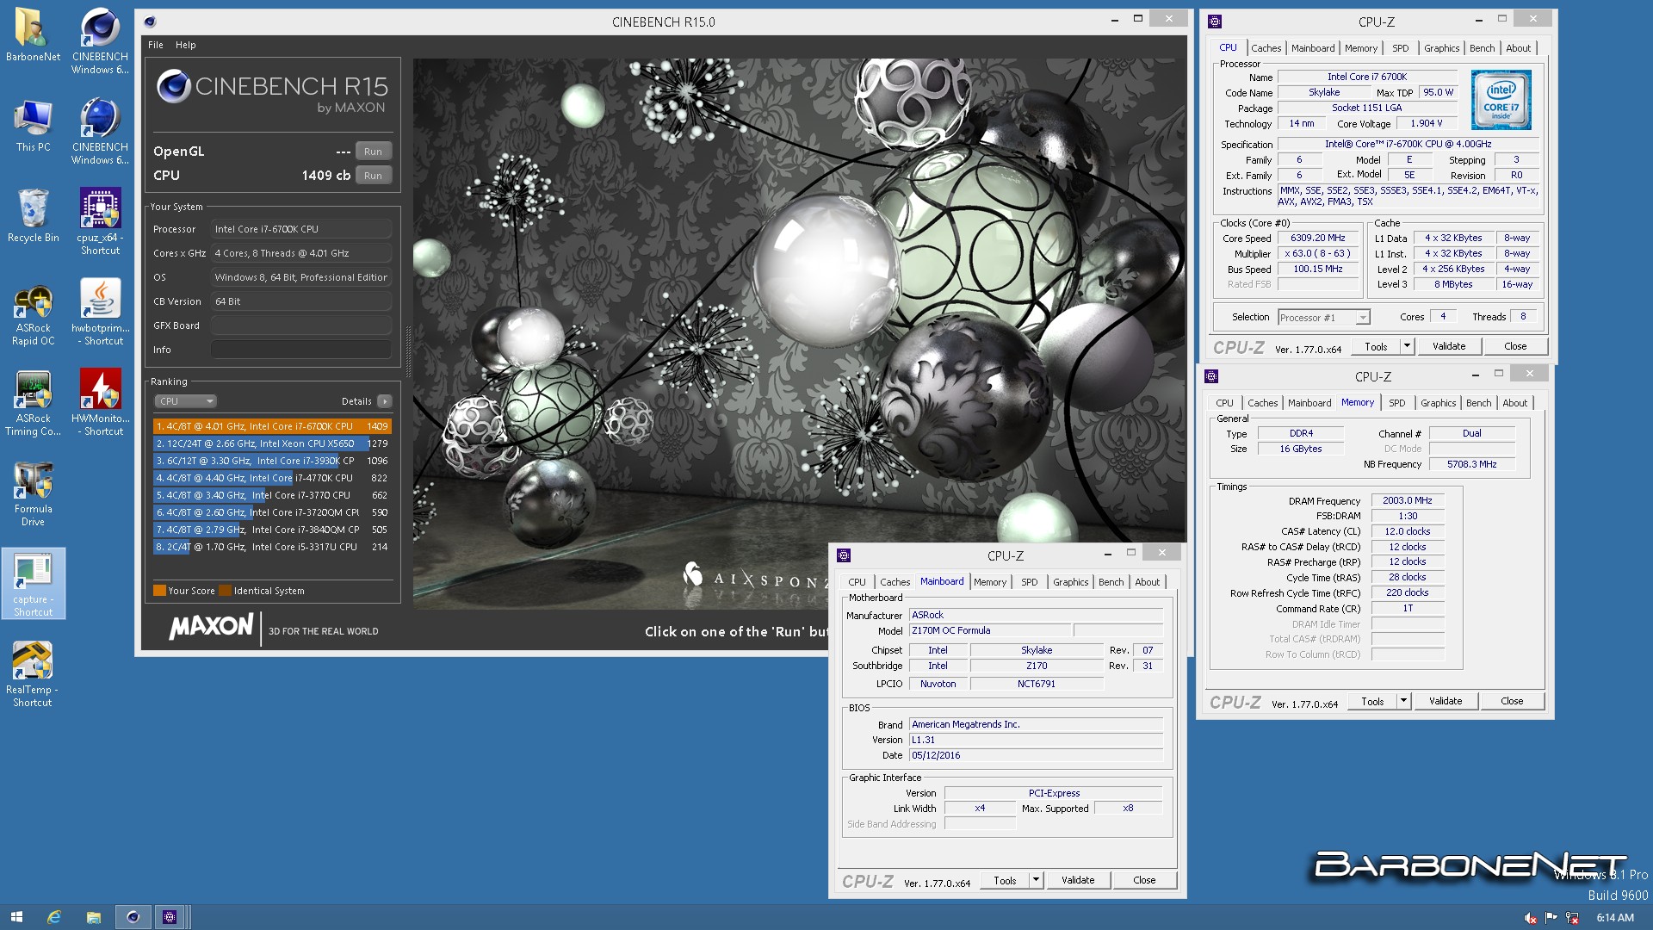Select ranking entry Core i7-4770K
This screenshot has height=930, width=1653.
272,478
